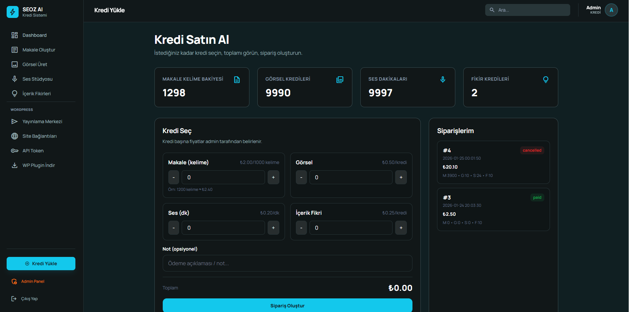Open Ses Stüdyosu from sidebar

[41, 79]
